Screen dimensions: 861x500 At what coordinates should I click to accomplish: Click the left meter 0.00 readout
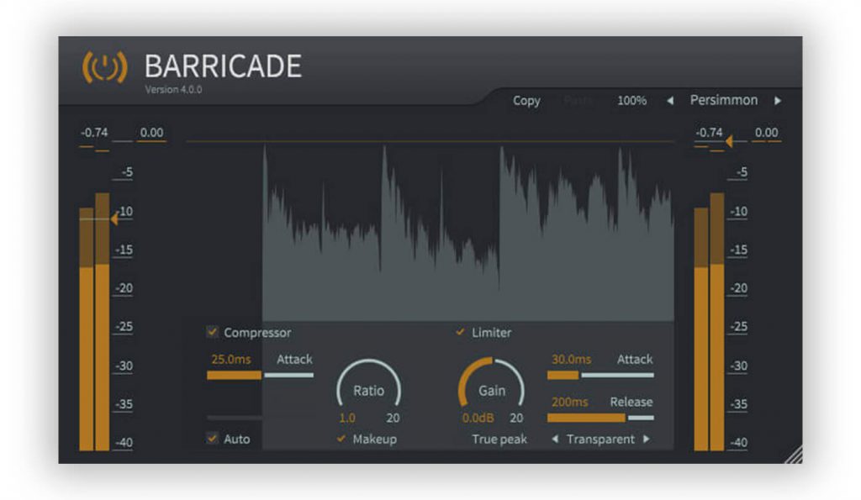(x=151, y=133)
